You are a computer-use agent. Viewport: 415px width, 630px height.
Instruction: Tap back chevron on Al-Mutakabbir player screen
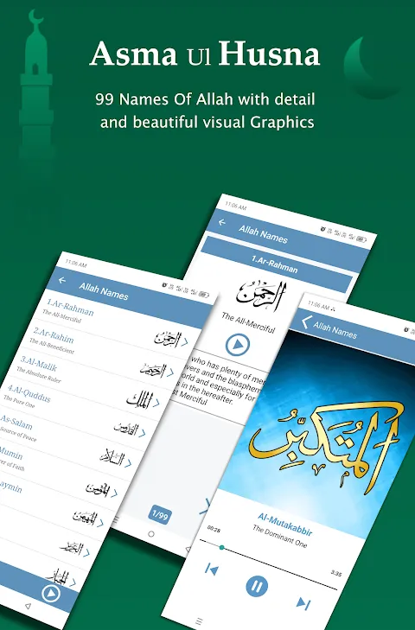(x=306, y=321)
